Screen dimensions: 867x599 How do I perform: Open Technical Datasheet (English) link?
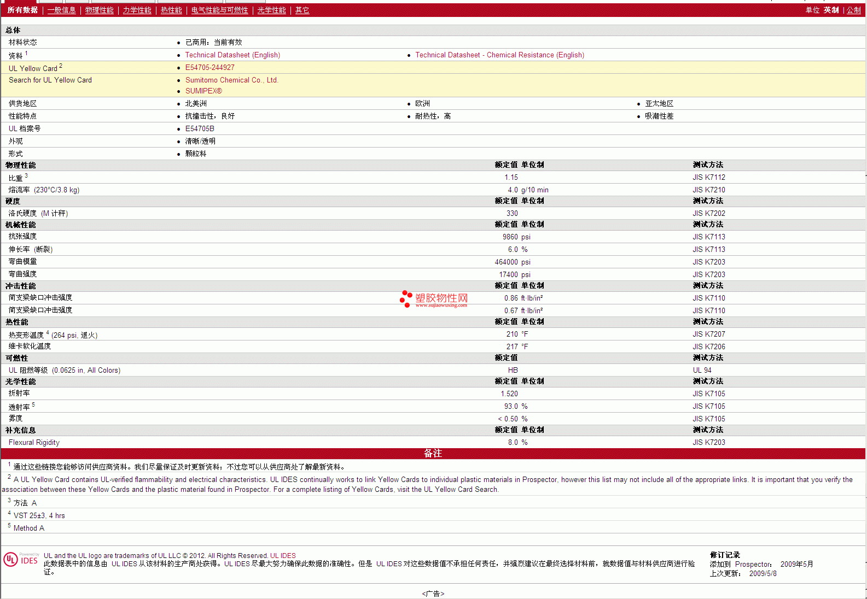(x=232, y=55)
